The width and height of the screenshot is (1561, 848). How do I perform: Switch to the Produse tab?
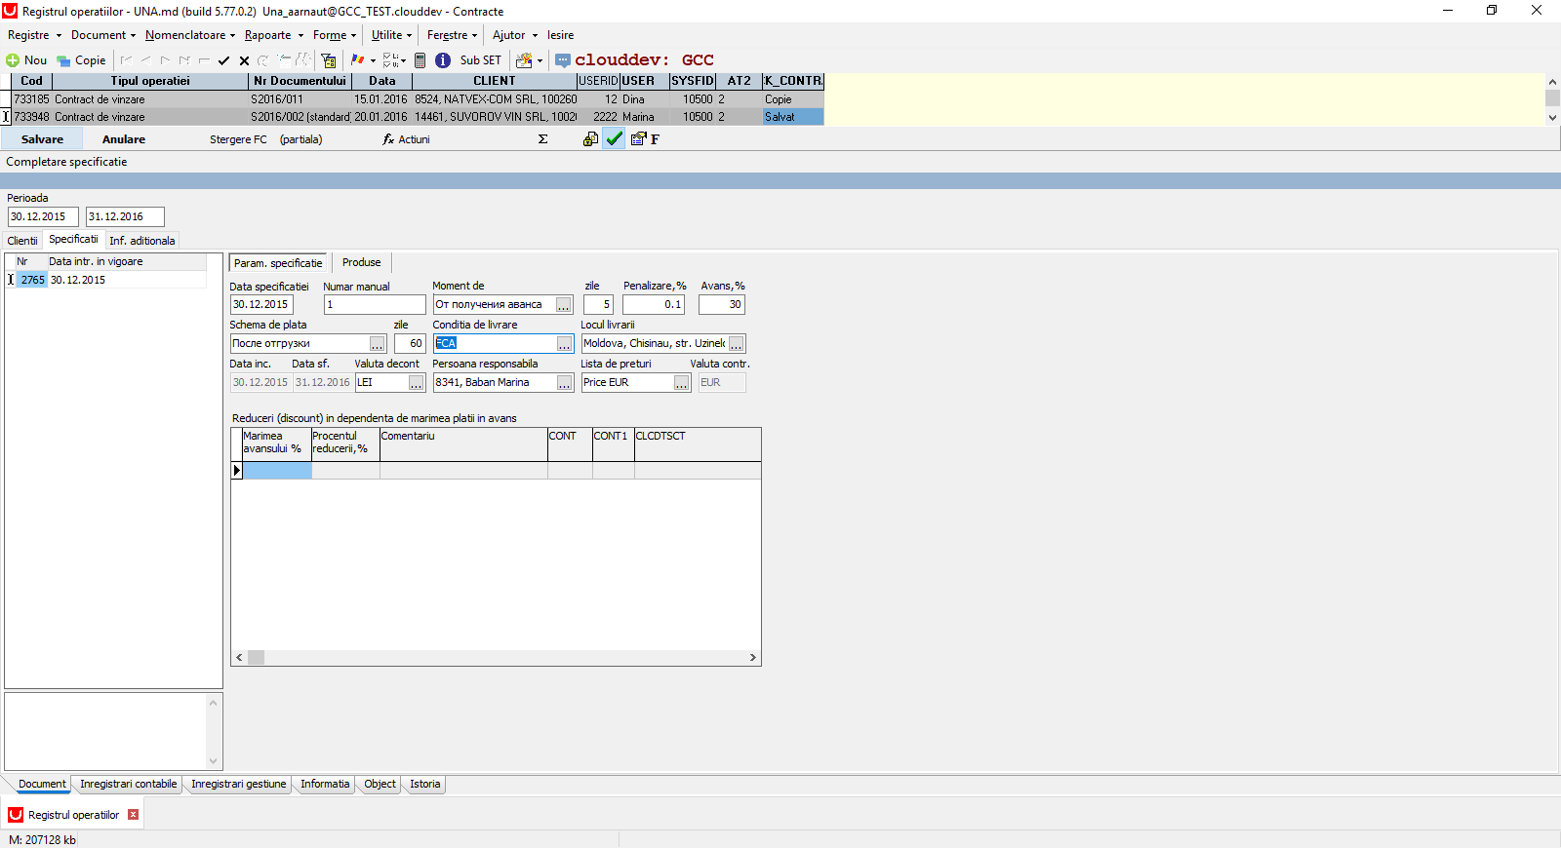[x=362, y=262]
